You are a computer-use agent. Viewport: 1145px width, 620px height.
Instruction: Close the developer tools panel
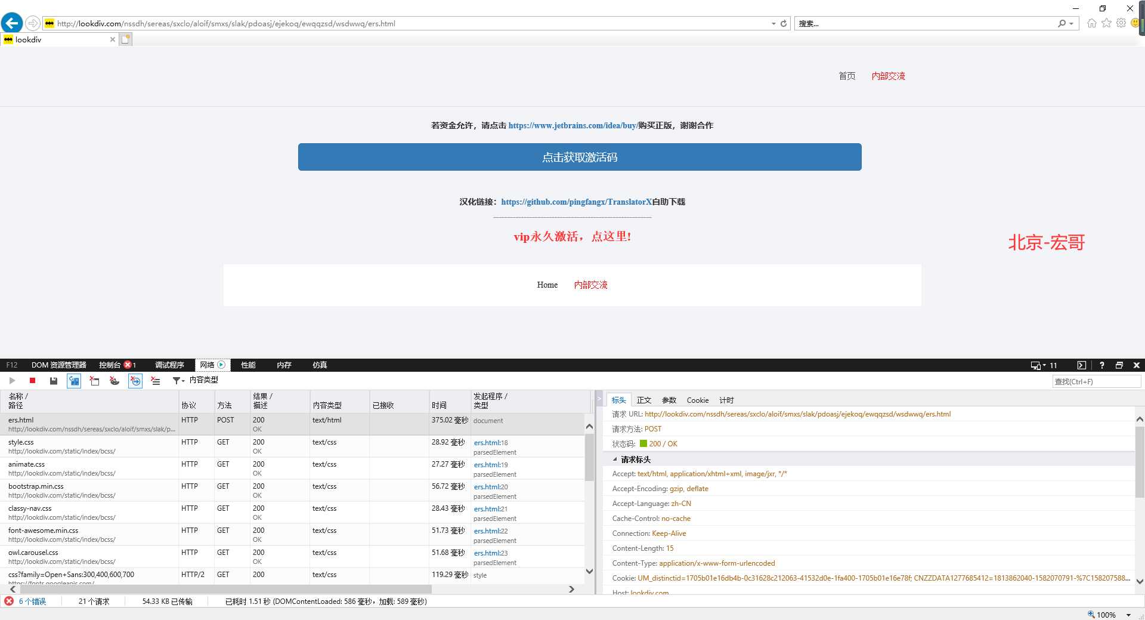point(1137,365)
